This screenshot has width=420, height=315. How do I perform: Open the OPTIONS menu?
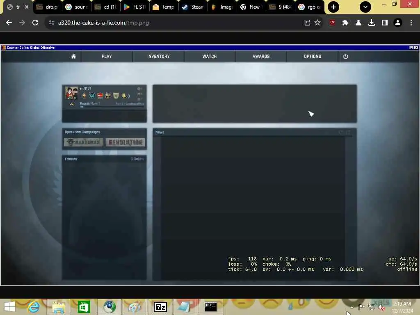(x=312, y=56)
